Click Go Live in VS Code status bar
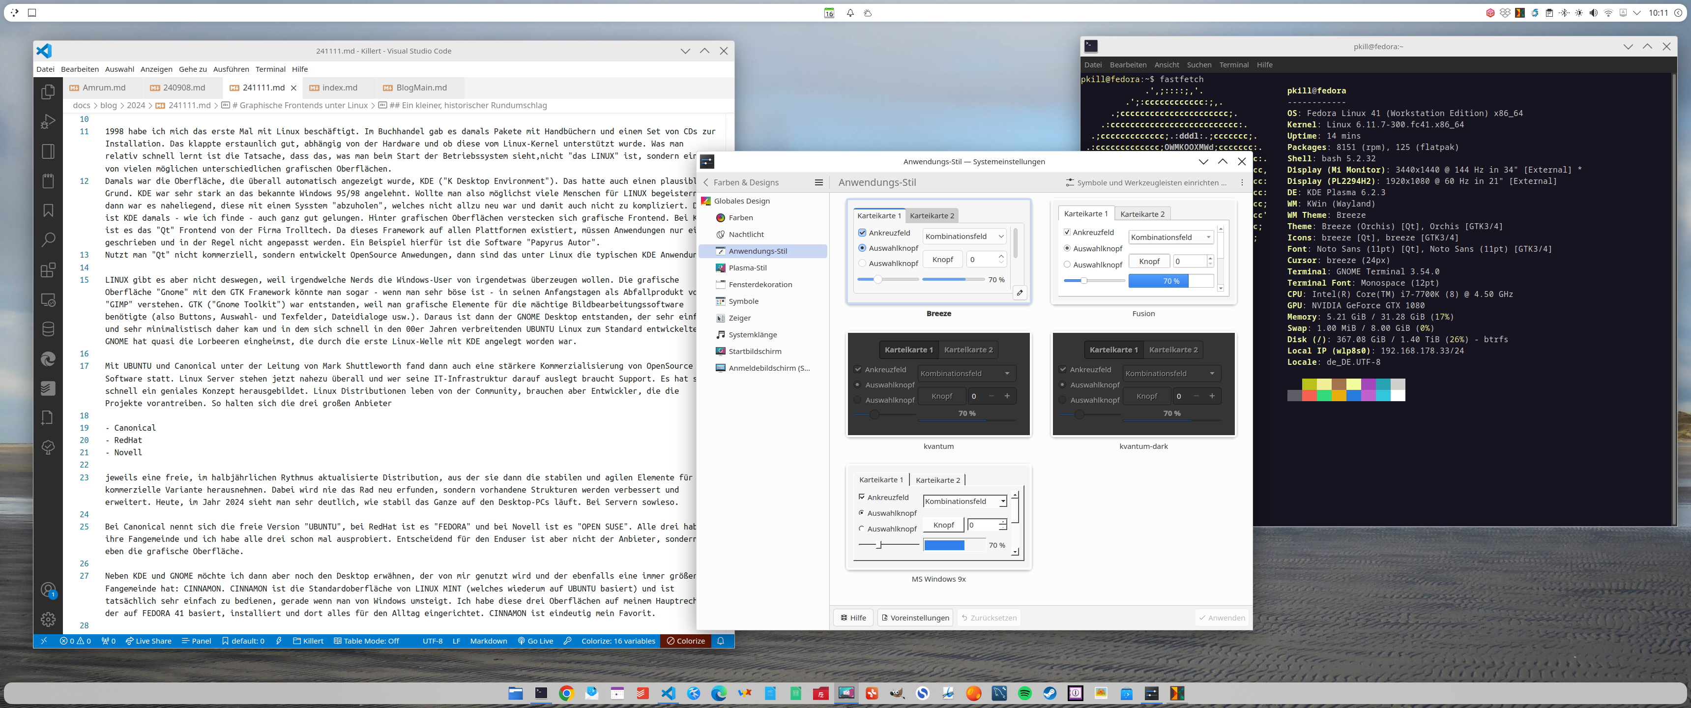This screenshot has height=708, width=1691. click(535, 641)
